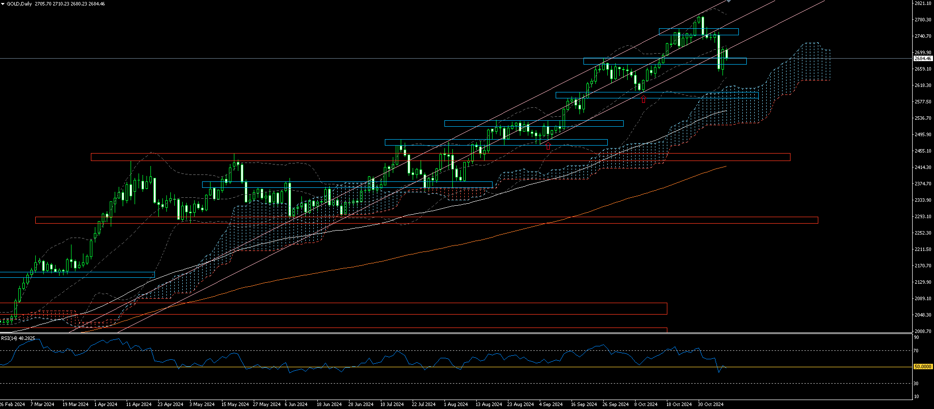
Task: Click the 3 May 2024 date label
Action: (202, 405)
